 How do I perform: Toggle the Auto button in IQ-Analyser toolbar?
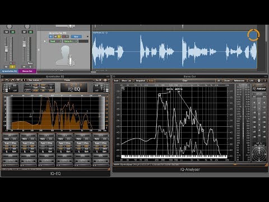[151, 81]
